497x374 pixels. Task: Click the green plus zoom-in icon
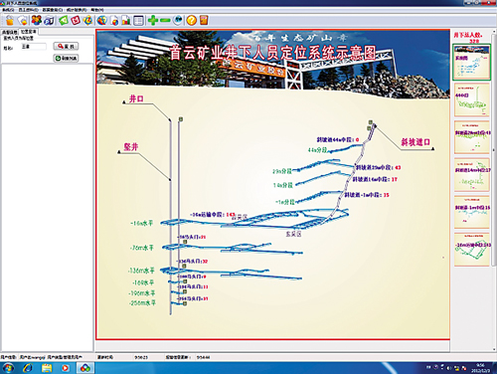click(x=153, y=21)
